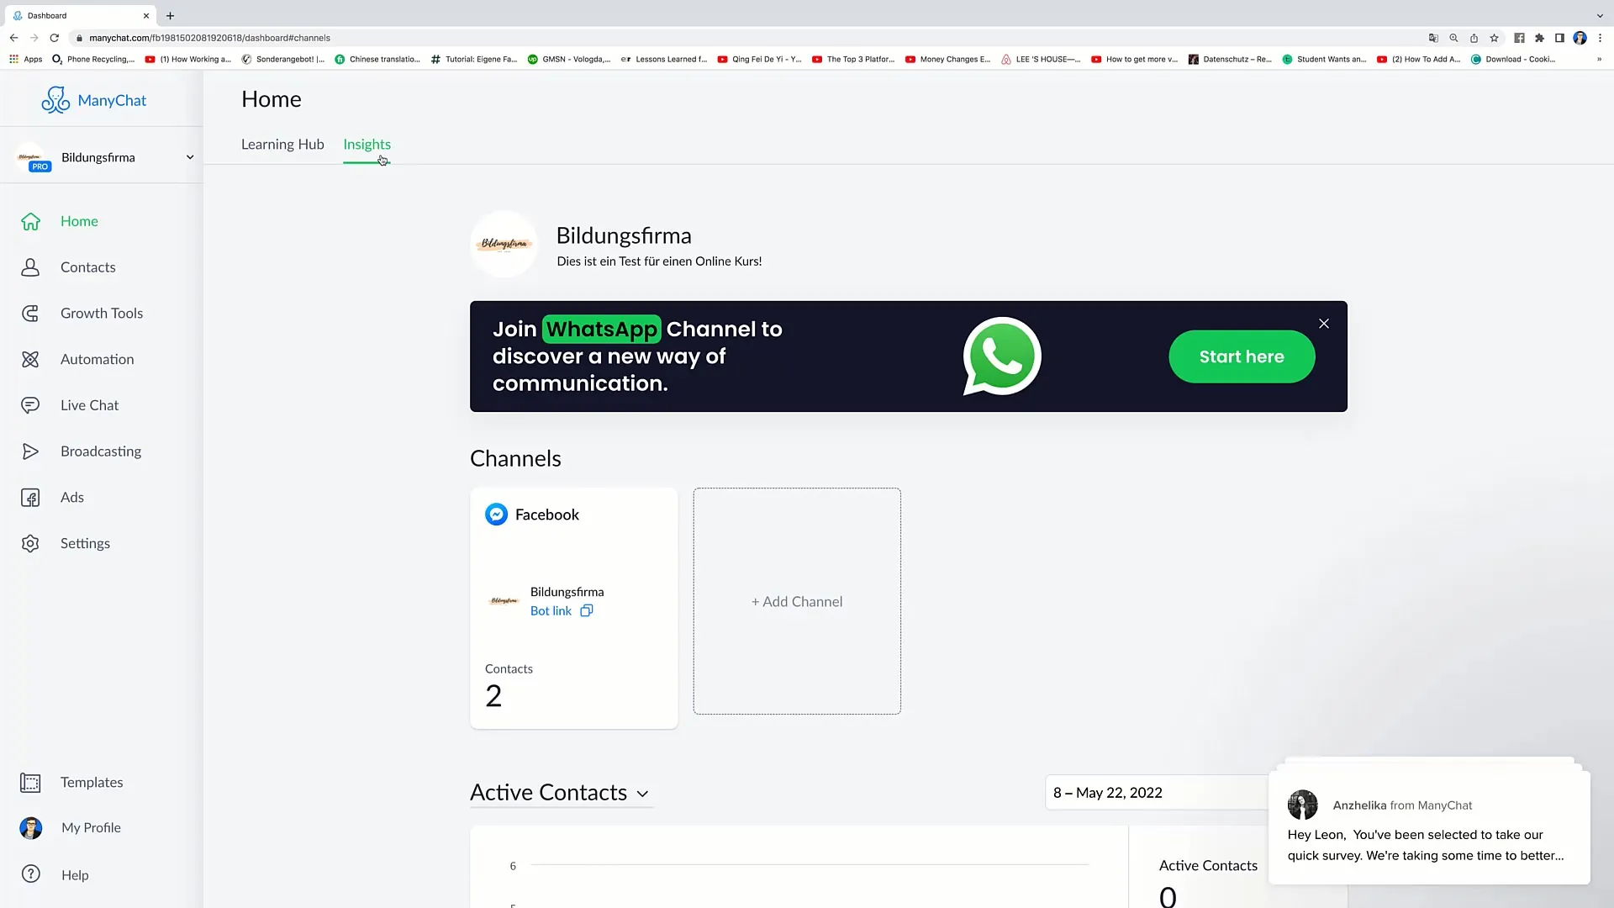Expand the Active Contacts dropdown
1614x908 pixels.
pos(644,794)
